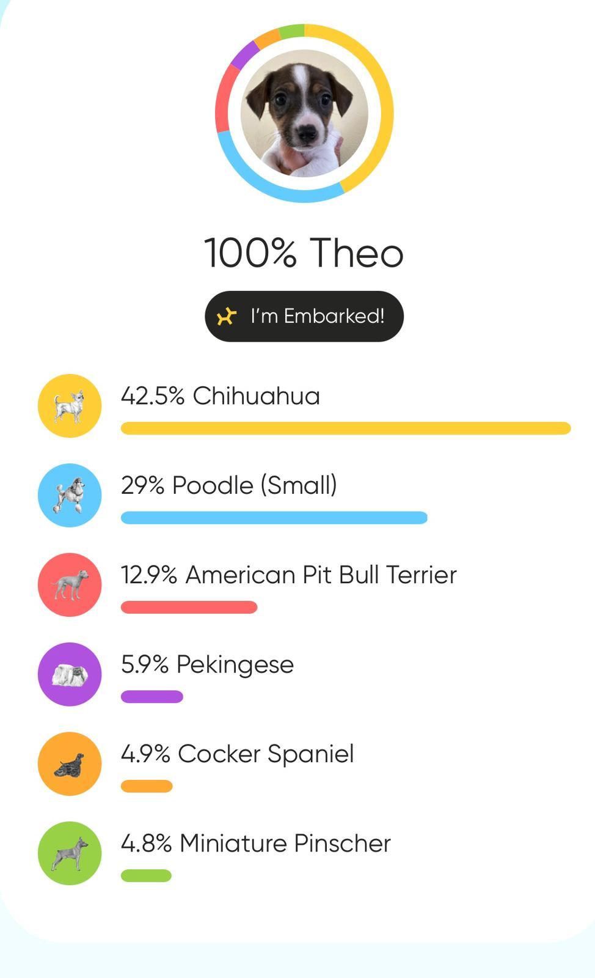Tap the 5.9% Pekingese label
Viewport: 595px width, 978px height.
coord(208,664)
